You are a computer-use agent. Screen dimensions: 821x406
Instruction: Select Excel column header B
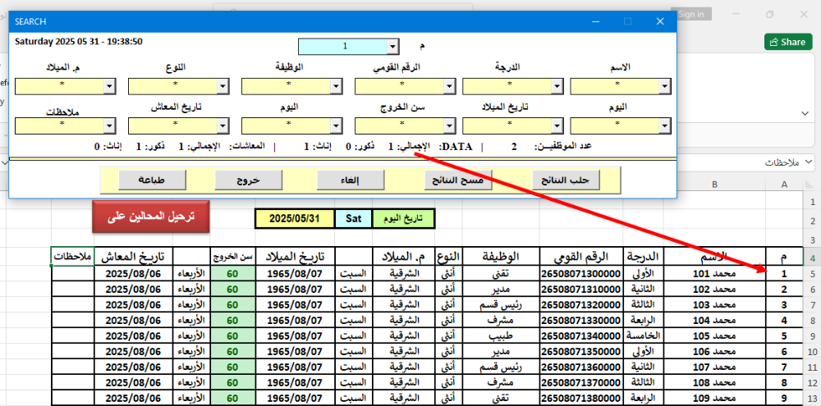(714, 184)
